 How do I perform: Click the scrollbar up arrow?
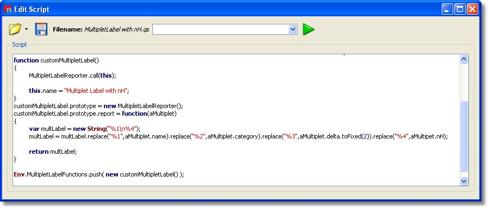(464, 59)
